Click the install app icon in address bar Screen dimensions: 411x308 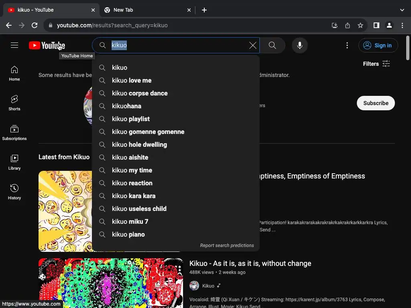coord(334,25)
